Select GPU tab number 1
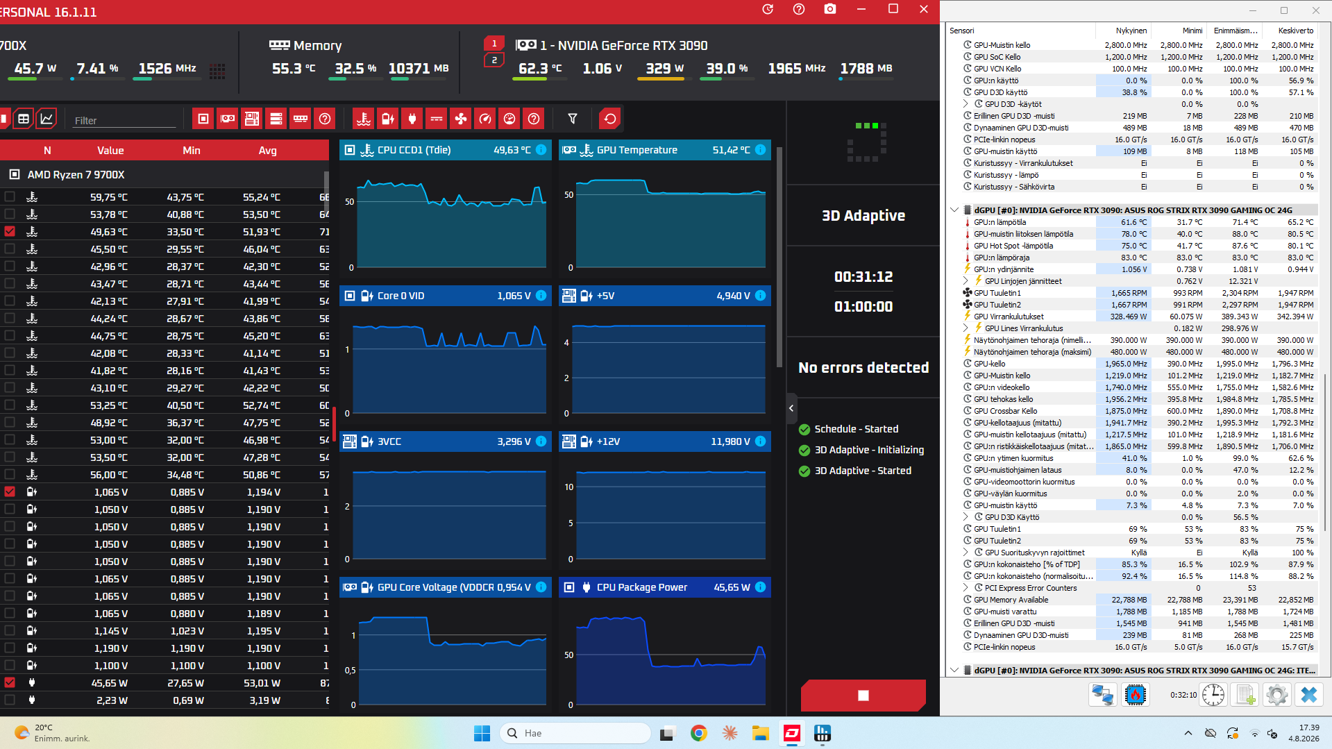Viewport: 1332px width, 749px height. 494,43
